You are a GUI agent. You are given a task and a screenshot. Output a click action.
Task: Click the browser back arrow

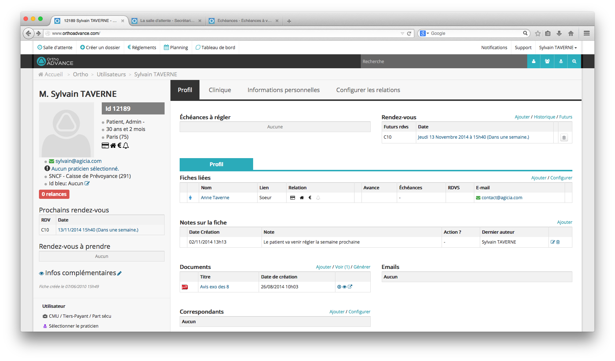28,33
